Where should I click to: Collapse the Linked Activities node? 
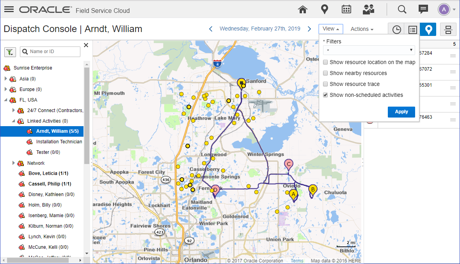pos(14,121)
